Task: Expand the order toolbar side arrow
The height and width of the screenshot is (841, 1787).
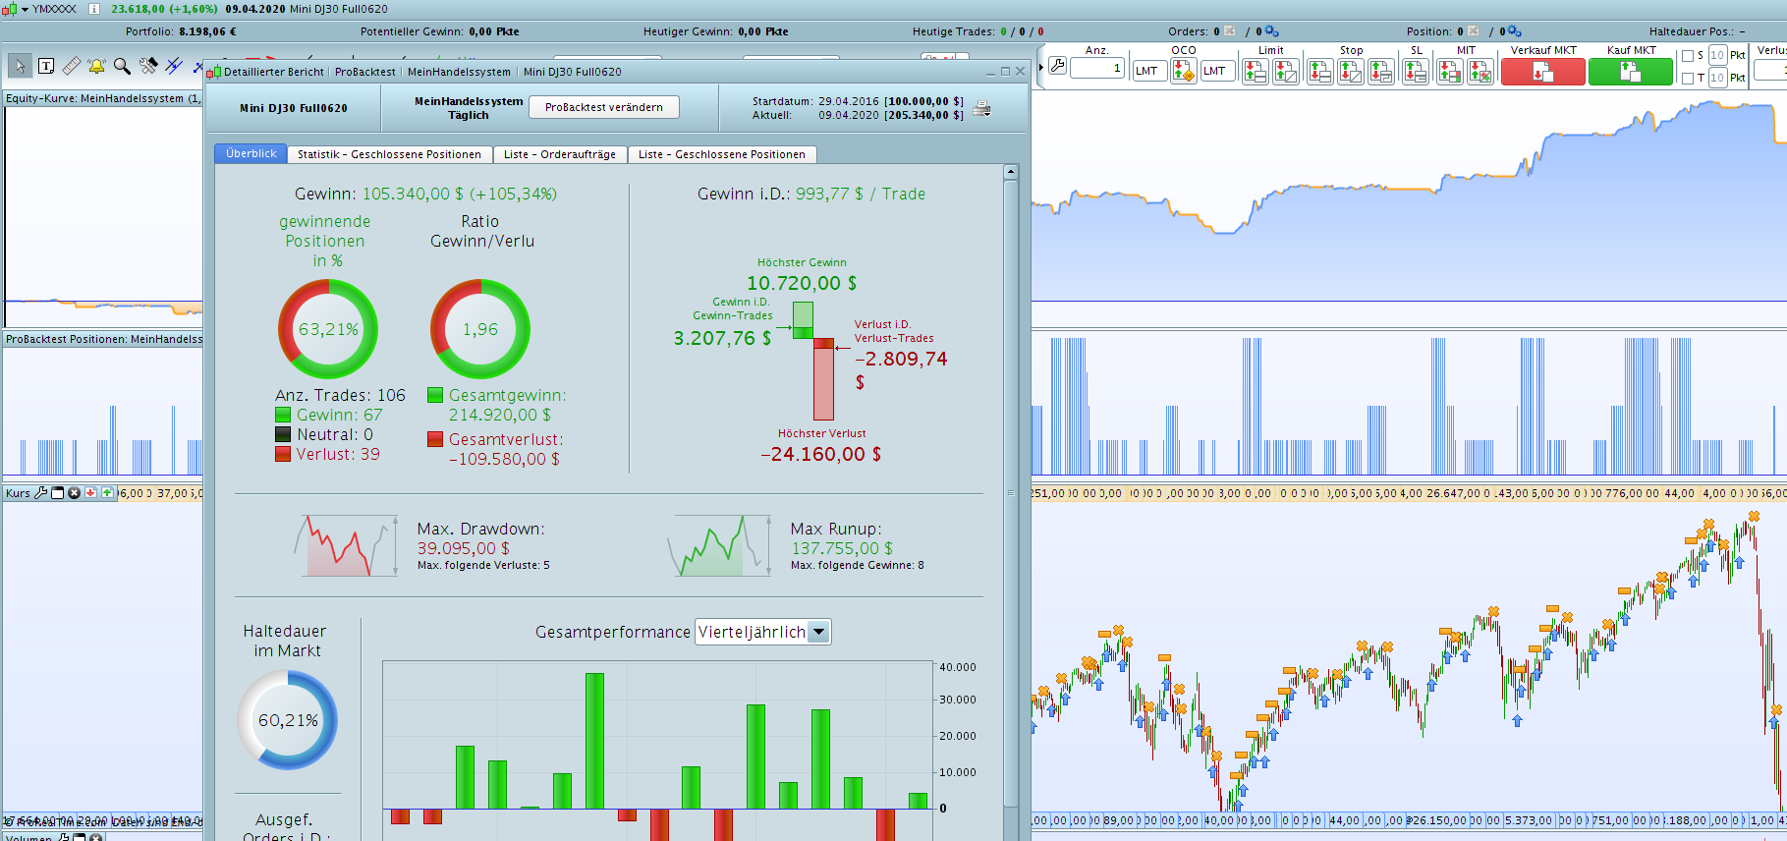Action: (1040, 68)
